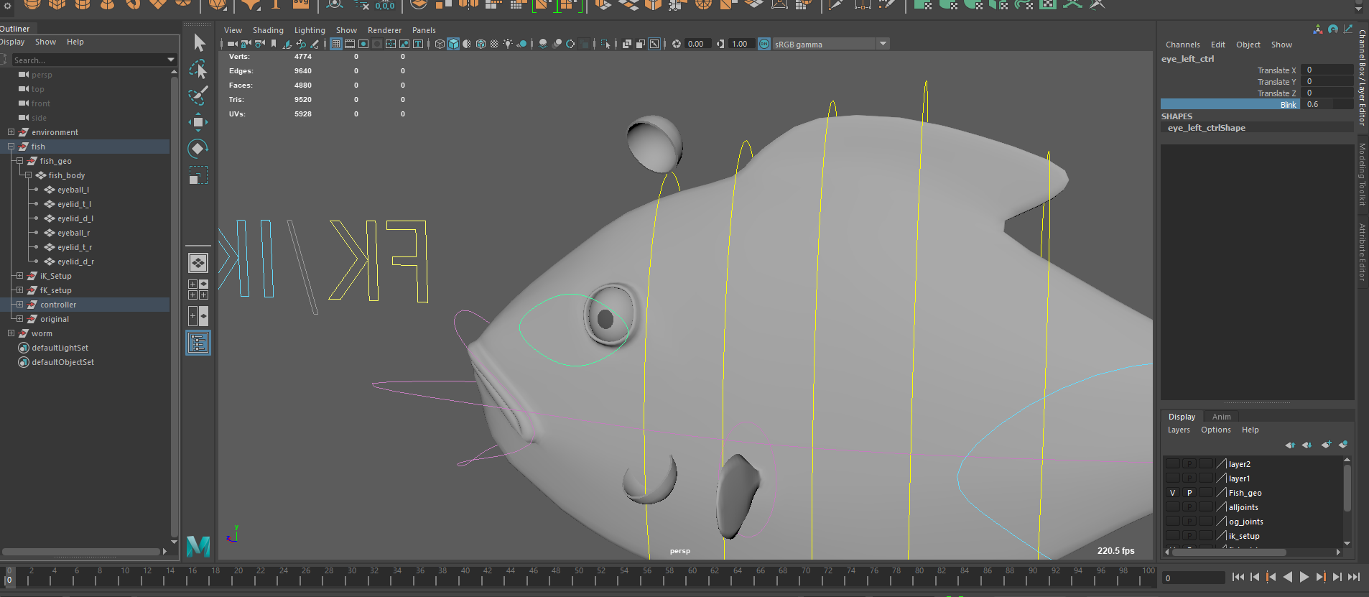Collapse the fish_body group
This screenshot has height=597, width=1369.
point(28,175)
